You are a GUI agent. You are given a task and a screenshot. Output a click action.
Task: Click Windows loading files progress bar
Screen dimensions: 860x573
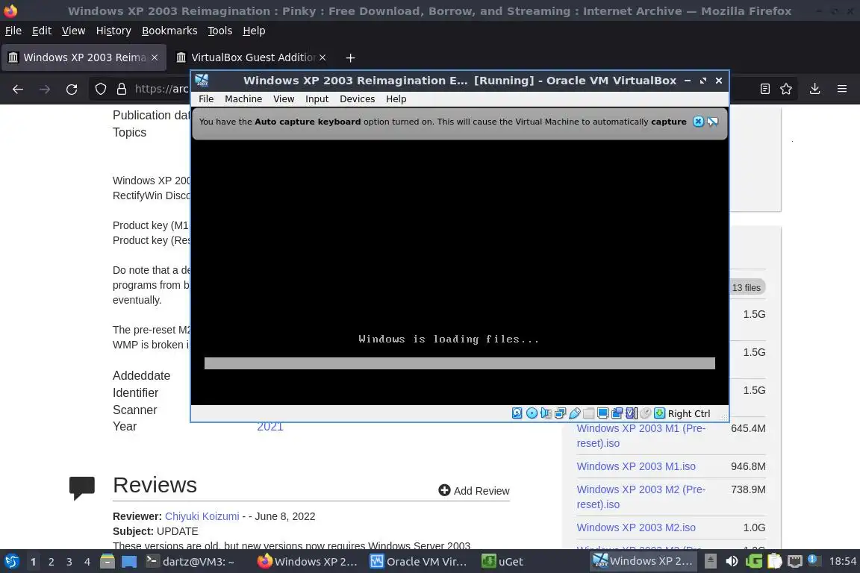tap(460, 363)
